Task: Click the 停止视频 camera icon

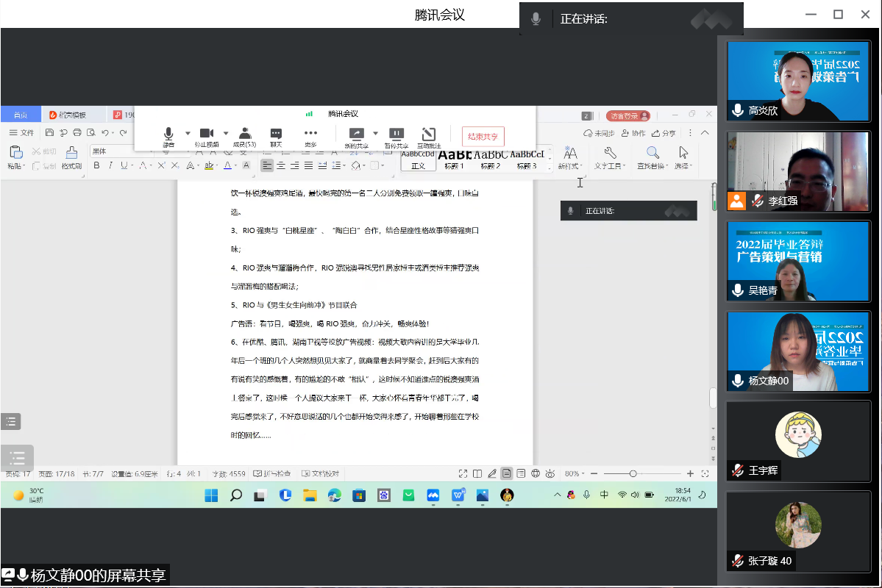Action: tap(207, 133)
